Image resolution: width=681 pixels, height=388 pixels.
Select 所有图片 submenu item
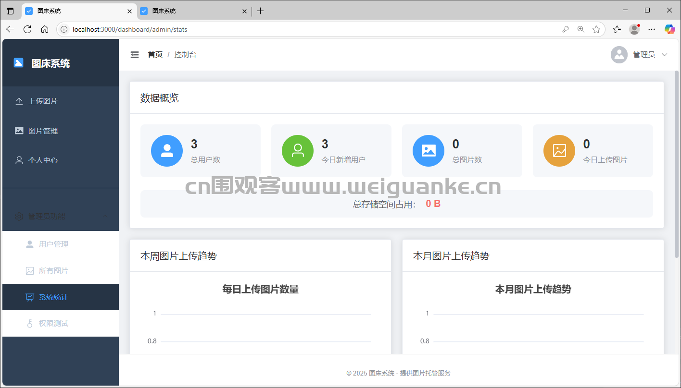tap(61, 271)
